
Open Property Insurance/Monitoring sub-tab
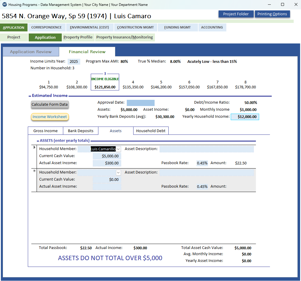tap(124, 37)
